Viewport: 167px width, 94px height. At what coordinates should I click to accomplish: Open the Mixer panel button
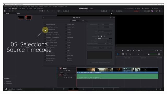click(138, 9)
